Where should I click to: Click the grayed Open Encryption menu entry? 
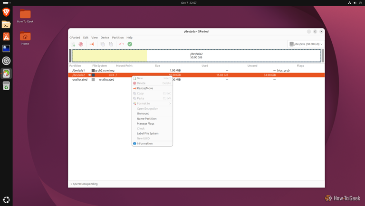[x=152, y=109]
